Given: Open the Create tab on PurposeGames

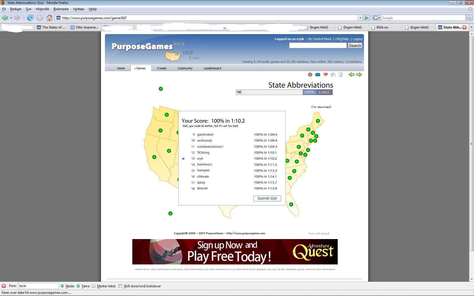Looking at the screenshot, I should tap(162, 68).
